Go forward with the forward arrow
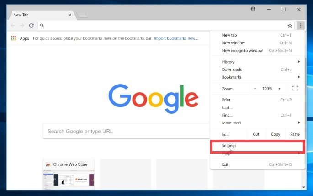The width and height of the screenshot is (313, 196). point(22,26)
